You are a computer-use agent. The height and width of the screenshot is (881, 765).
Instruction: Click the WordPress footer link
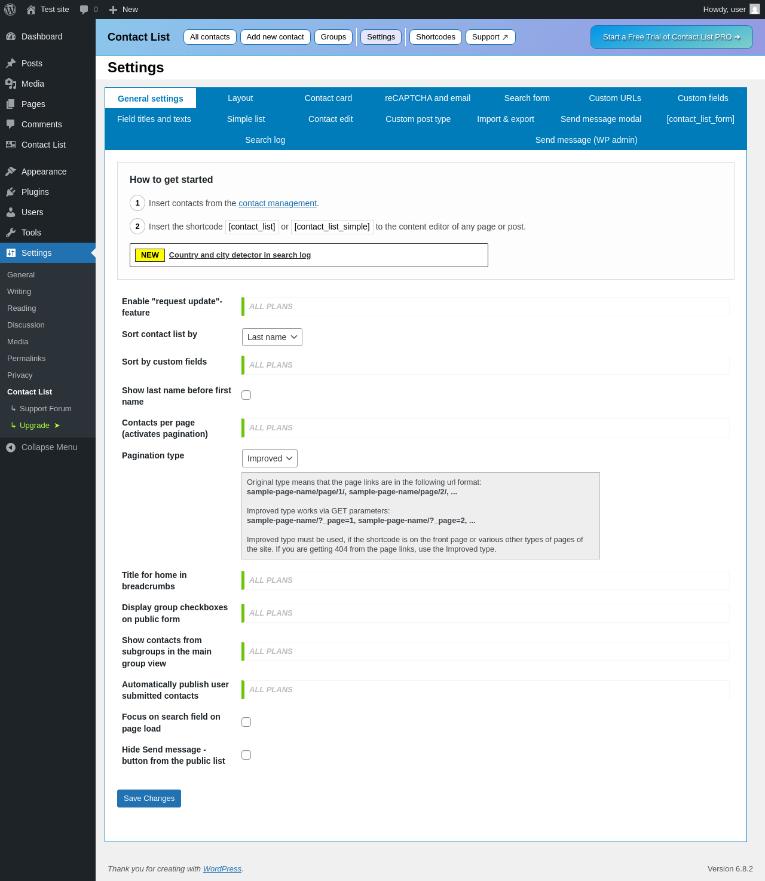pyautogui.click(x=222, y=869)
